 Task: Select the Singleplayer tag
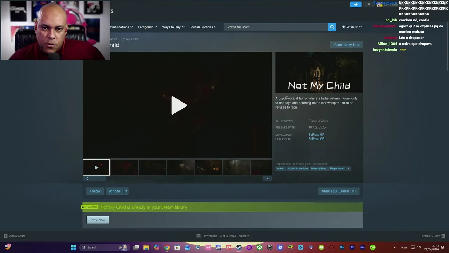[337, 169]
